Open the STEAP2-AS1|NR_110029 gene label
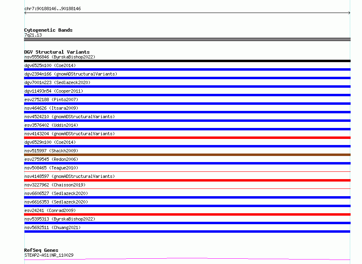 (49, 255)
